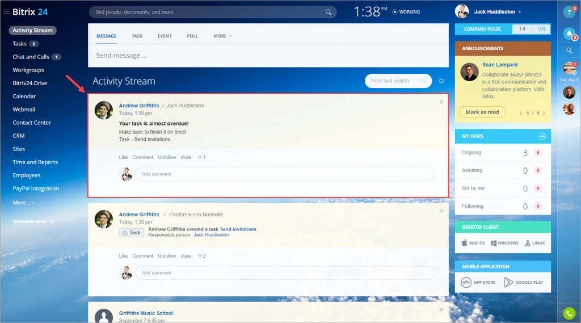Open Google Play mobile application link

pos(523,282)
